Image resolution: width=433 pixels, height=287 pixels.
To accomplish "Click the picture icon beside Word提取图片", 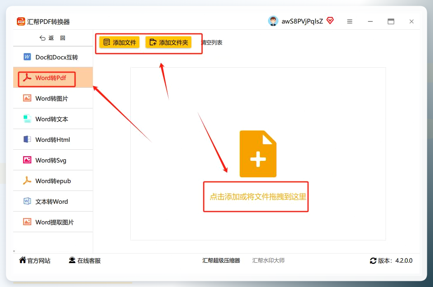I will [x=27, y=222].
